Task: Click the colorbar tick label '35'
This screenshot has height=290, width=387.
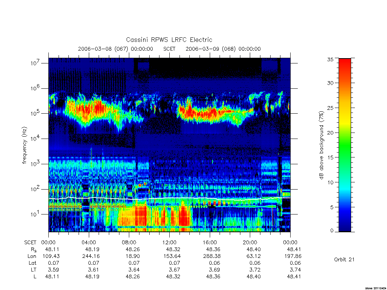Action: tap(330, 59)
